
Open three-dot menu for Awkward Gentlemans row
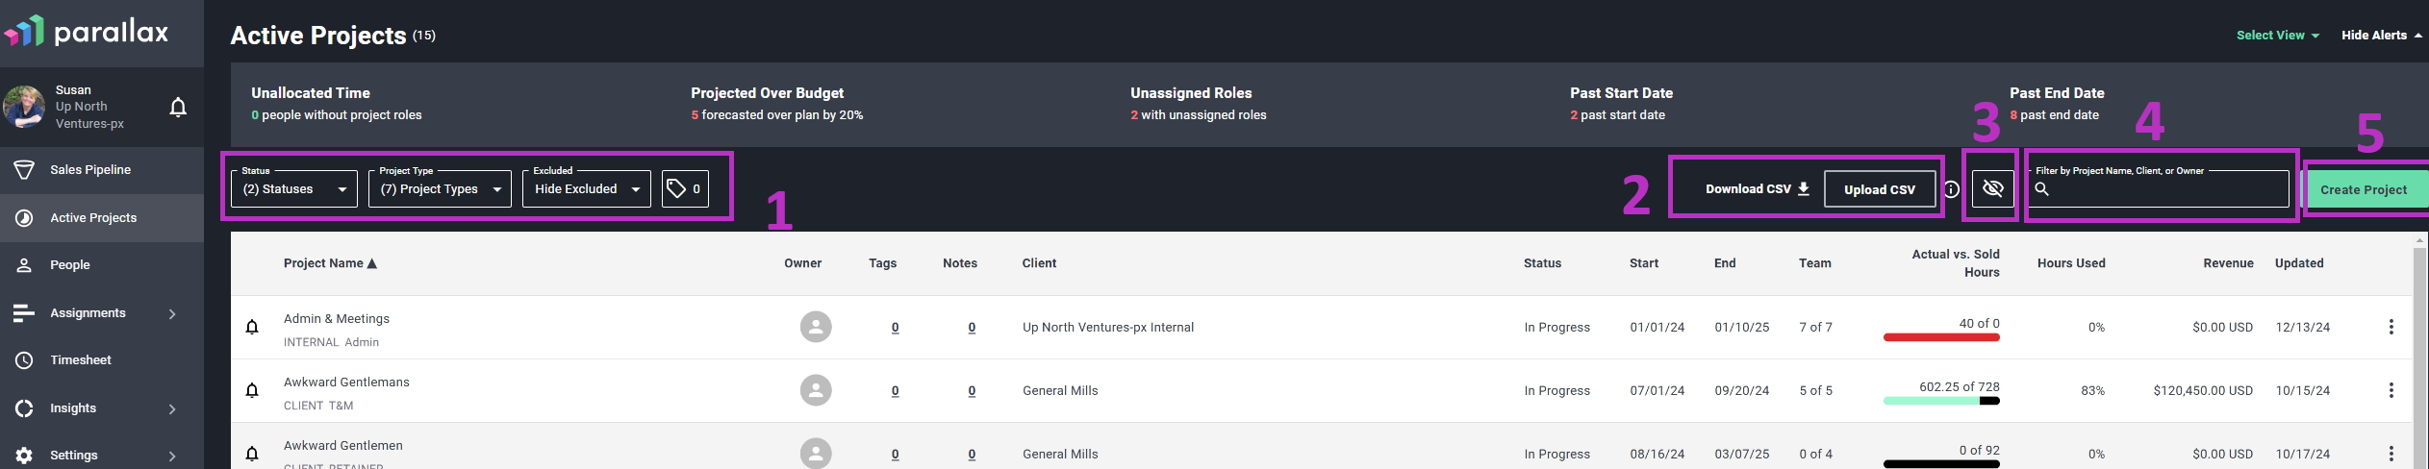click(x=2391, y=390)
